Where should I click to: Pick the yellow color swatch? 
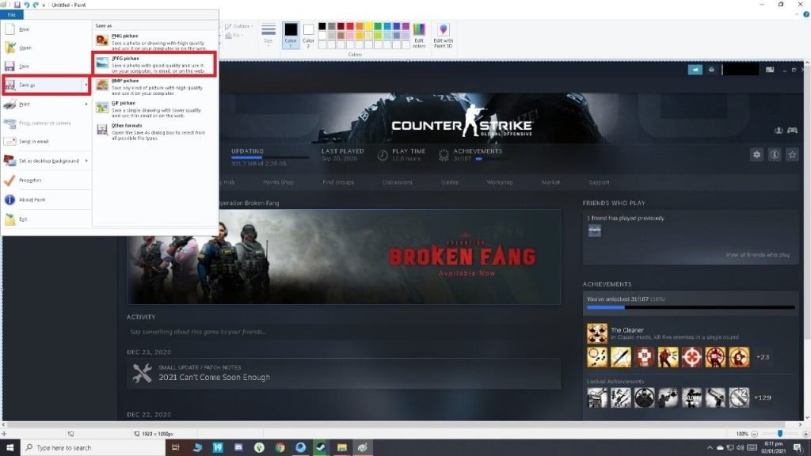(369, 26)
